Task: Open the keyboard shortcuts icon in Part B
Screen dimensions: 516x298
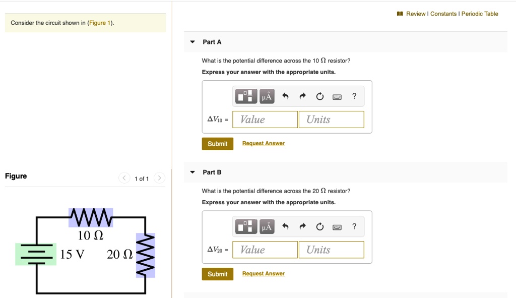Action: click(337, 226)
